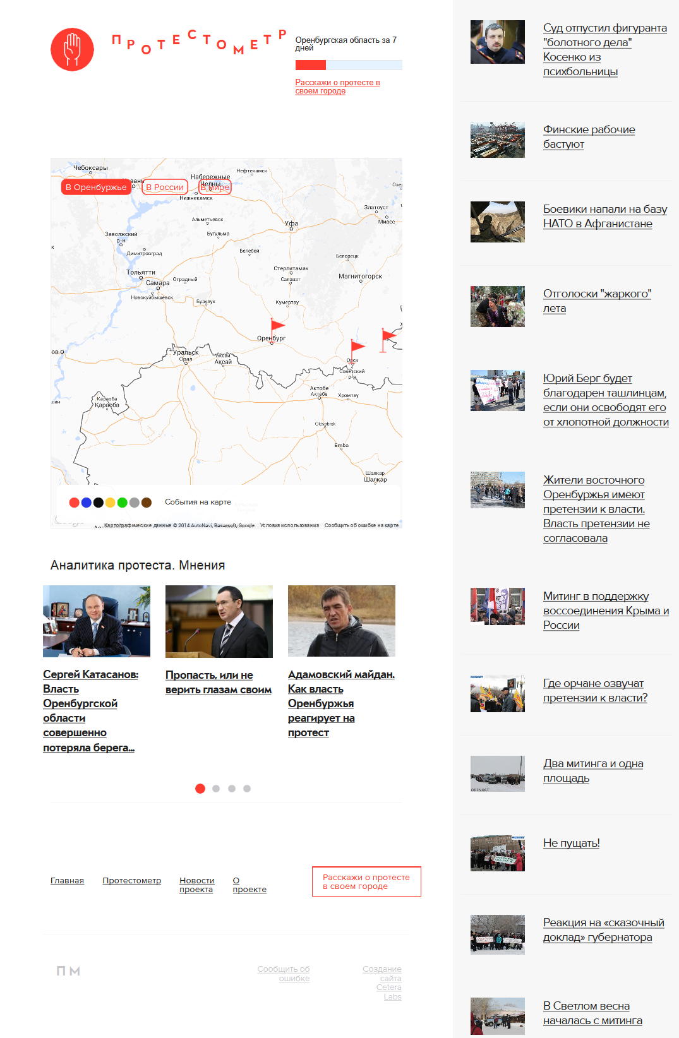Click bordered 'Расскажи о протесте' button
Image resolution: width=679 pixels, height=1038 pixels.
click(x=366, y=881)
